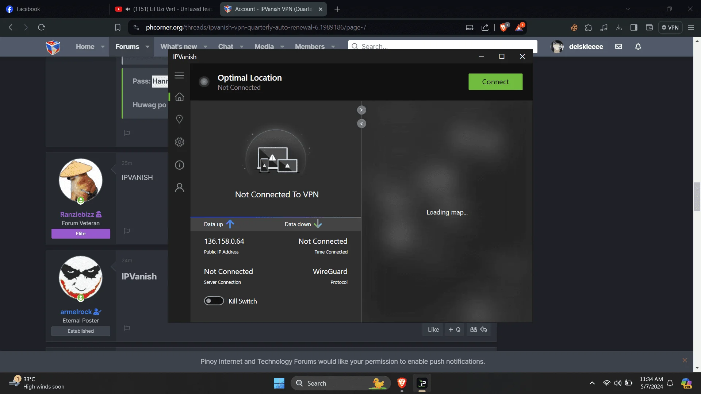
Task: Open the browser main menu
Action: (x=691, y=27)
